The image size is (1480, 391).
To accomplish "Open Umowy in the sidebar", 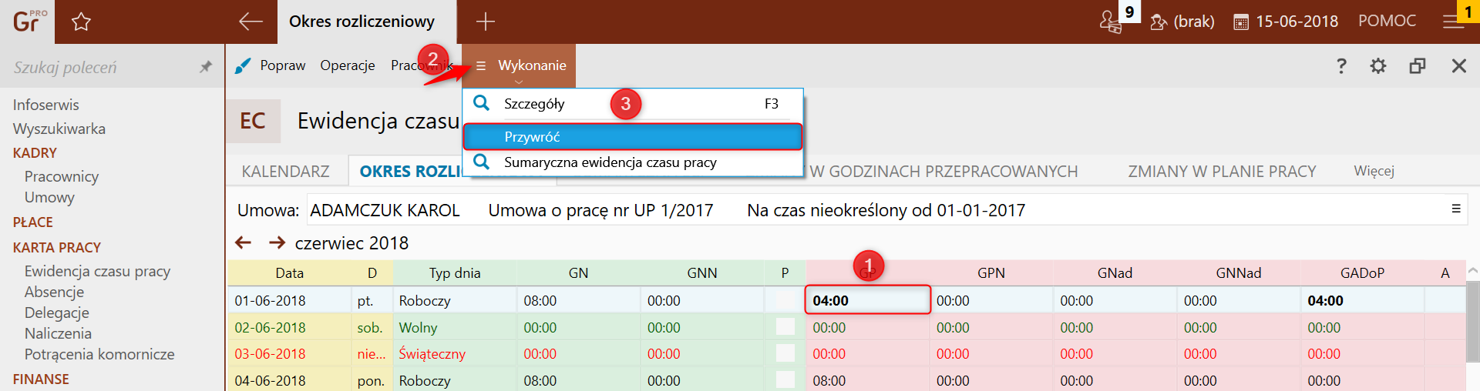I will pos(49,197).
